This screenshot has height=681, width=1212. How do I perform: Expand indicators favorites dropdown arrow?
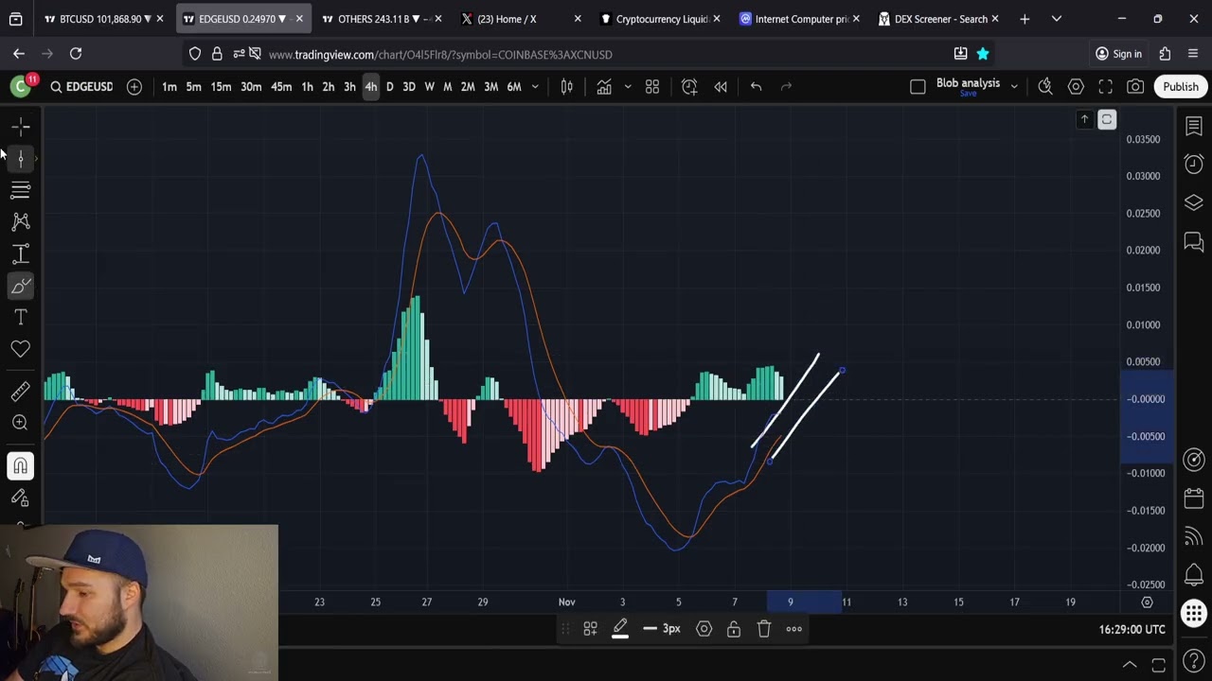click(627, 87)
